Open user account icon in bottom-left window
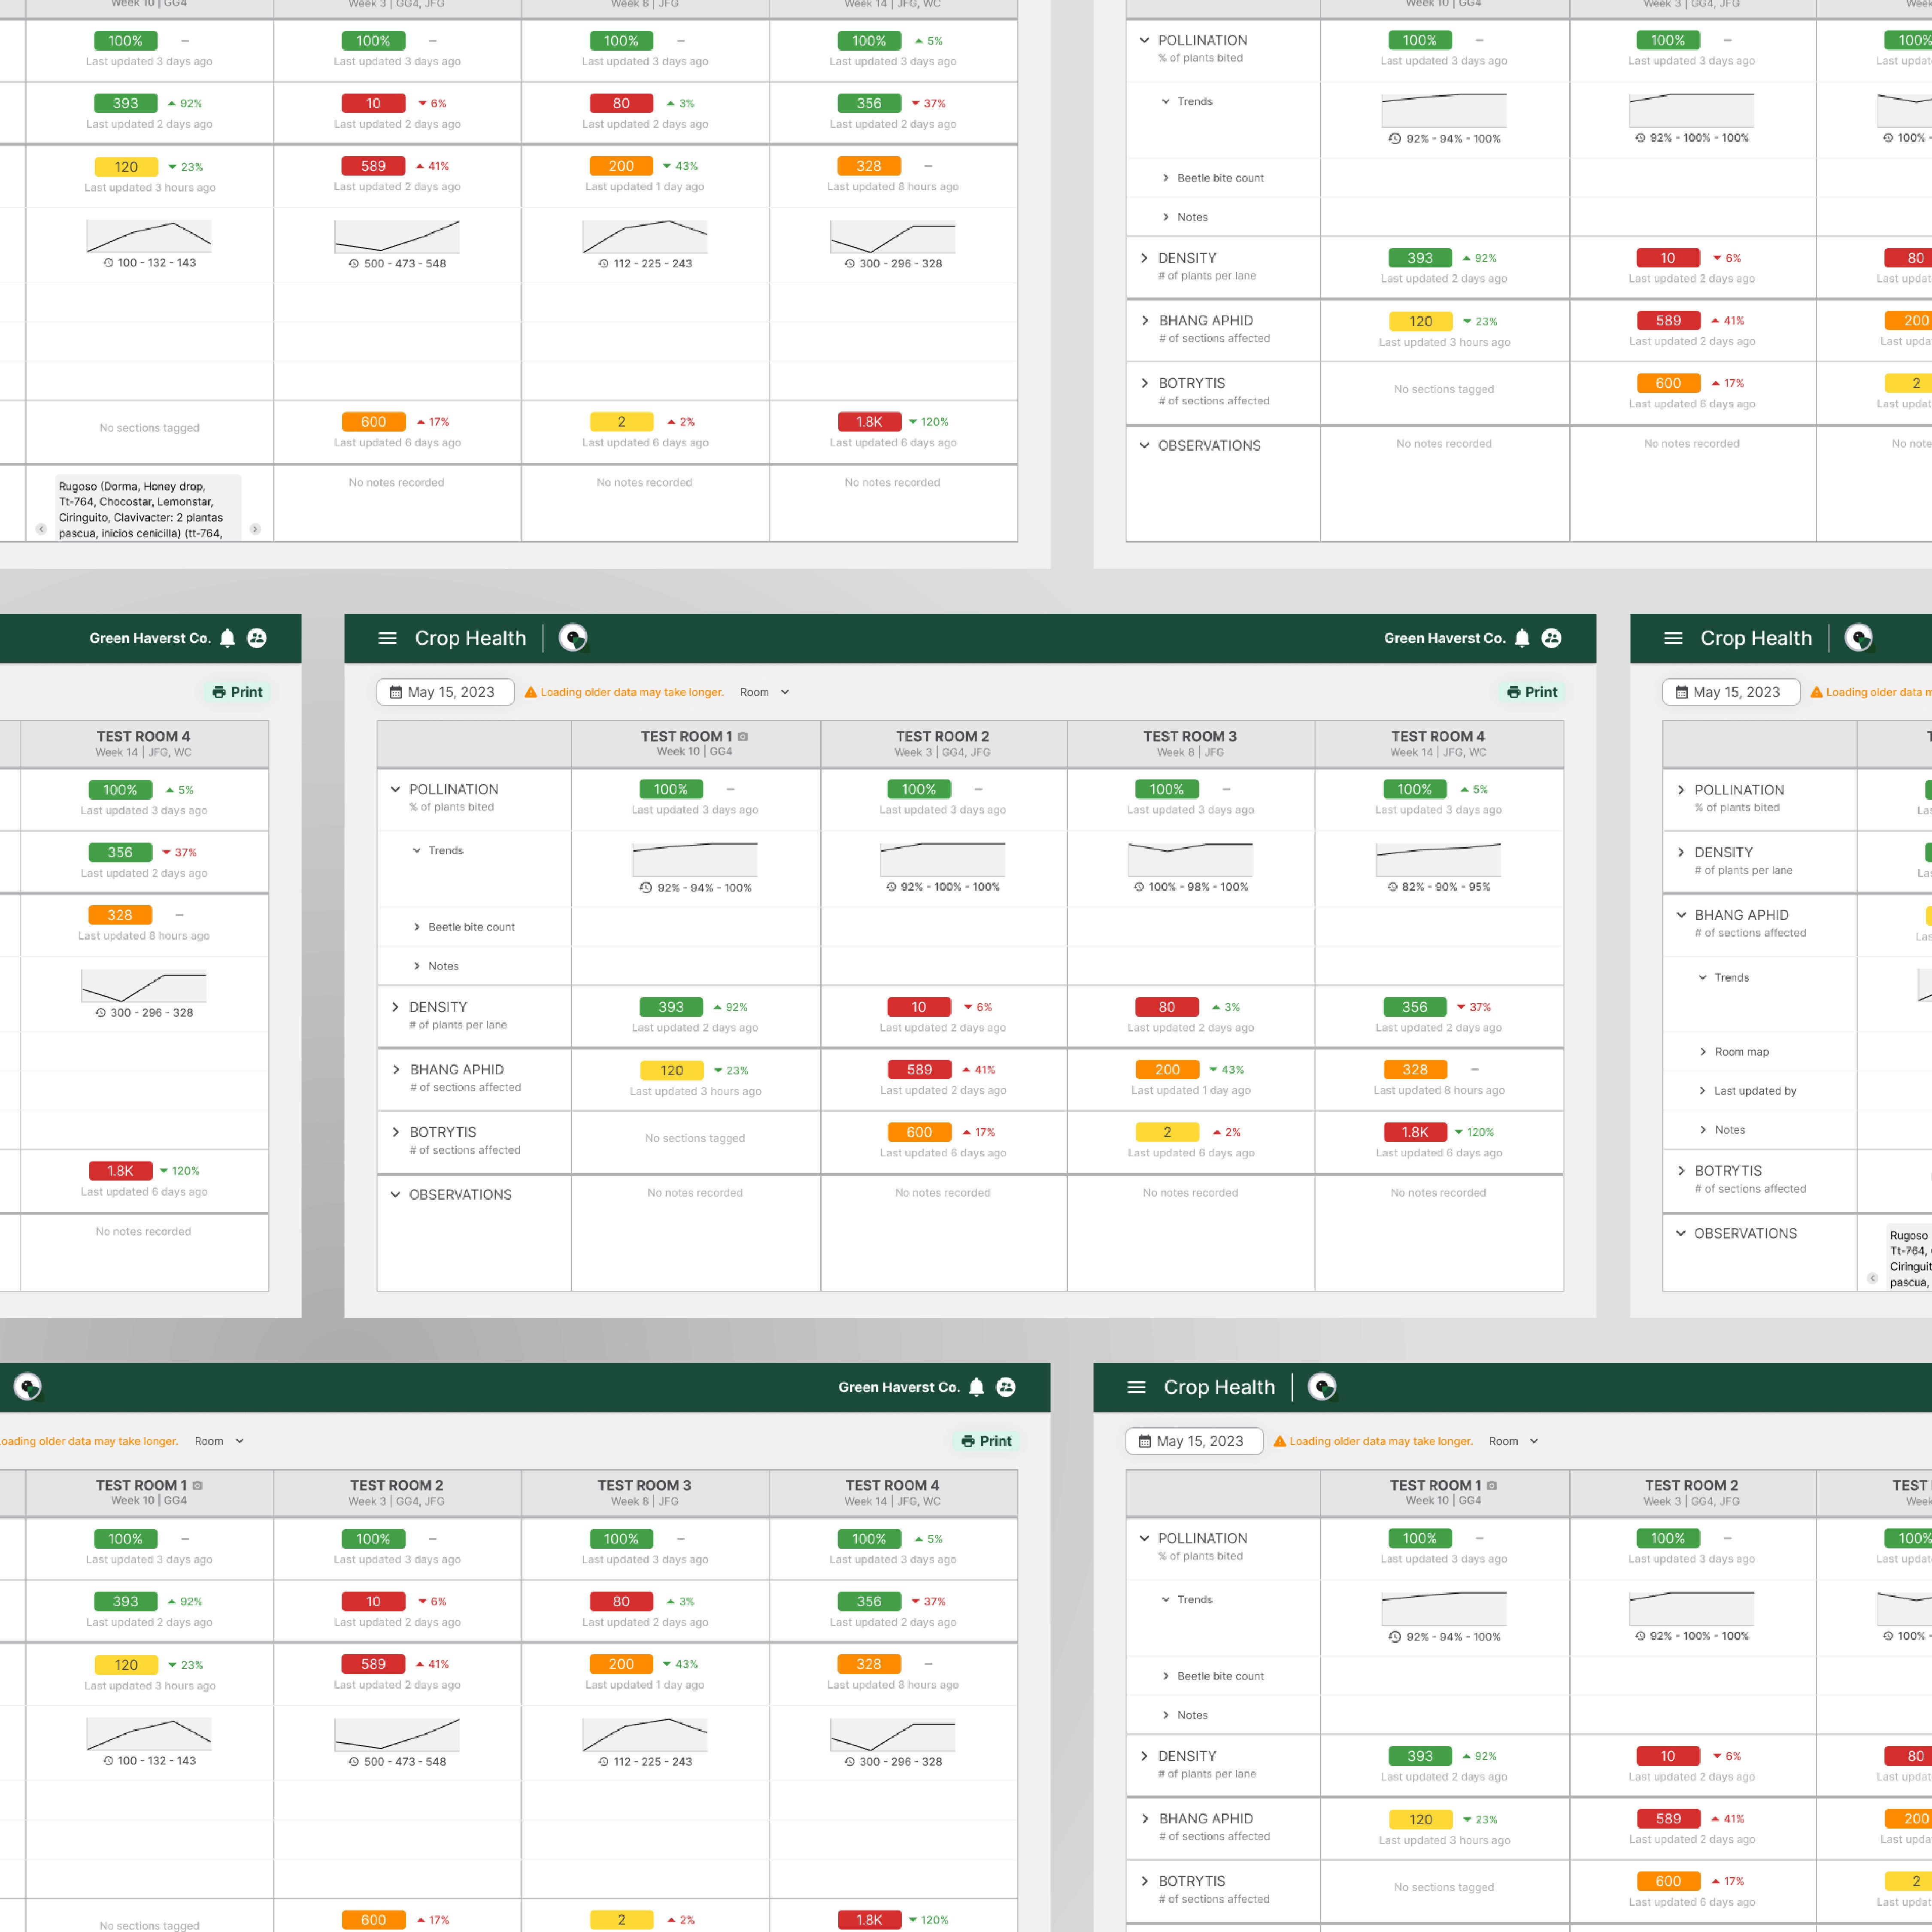This screenshot has width=1932, height=1932. point(1006,1387)
